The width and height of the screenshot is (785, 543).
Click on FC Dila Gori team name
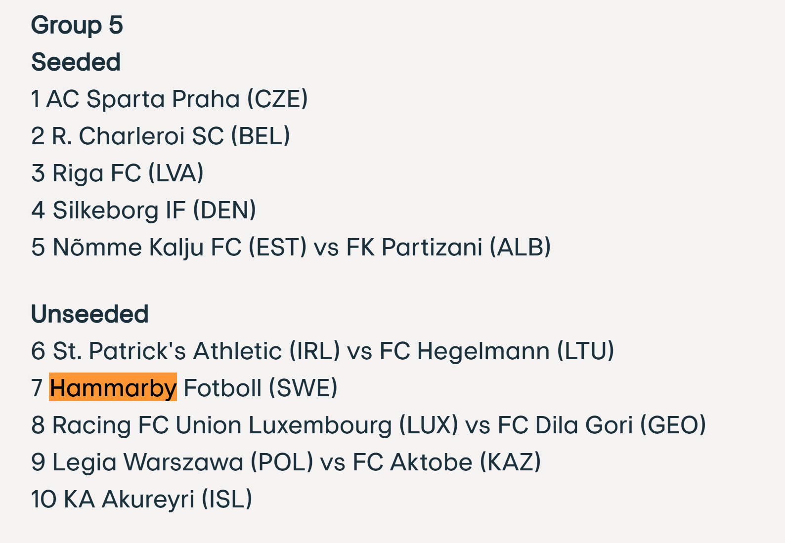(565, 425)
